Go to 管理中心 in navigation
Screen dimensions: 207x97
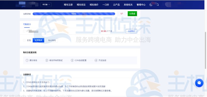click(x=141, y=5)
